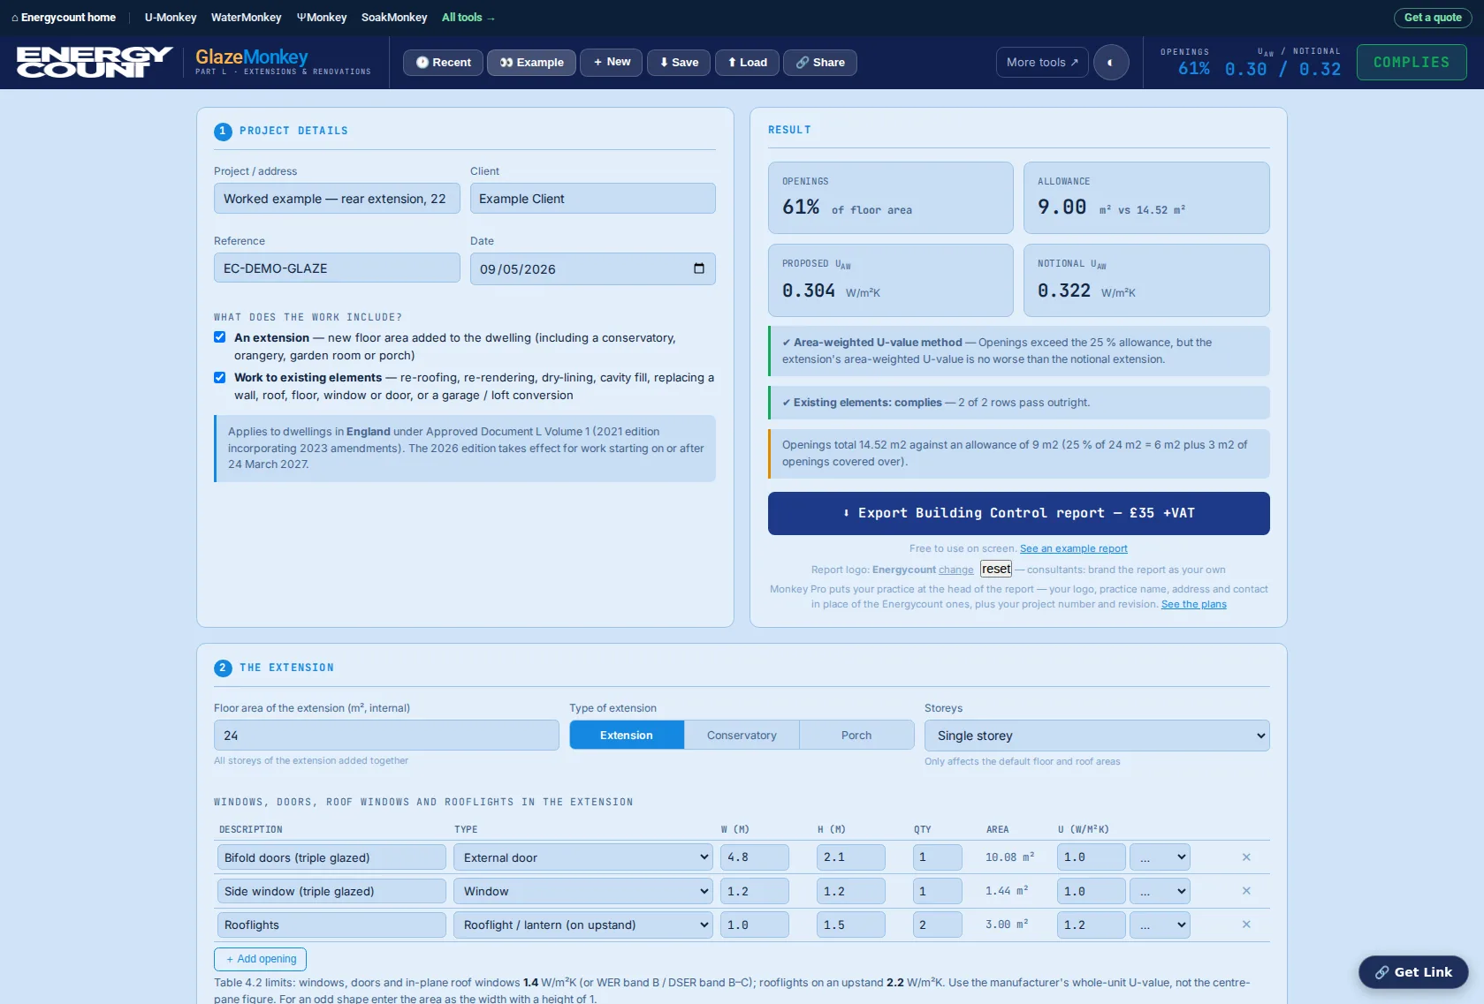Click the COMPLIES status badge

(x=1412, y=63)
